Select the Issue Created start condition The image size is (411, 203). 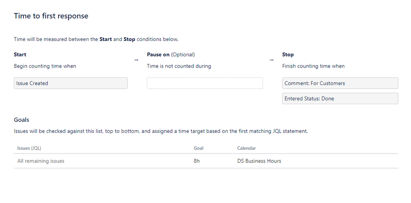[x=71, y=83]
